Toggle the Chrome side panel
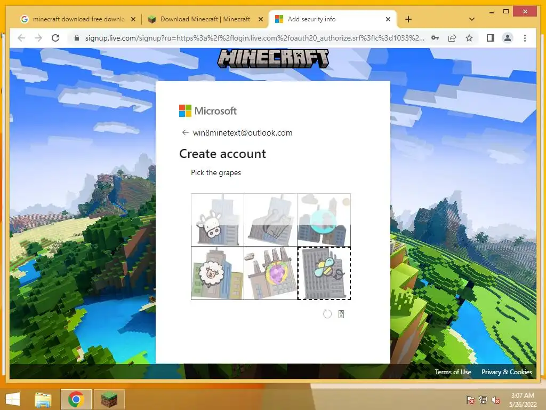This screenshot has height=410, width=546. pos(491,38)
